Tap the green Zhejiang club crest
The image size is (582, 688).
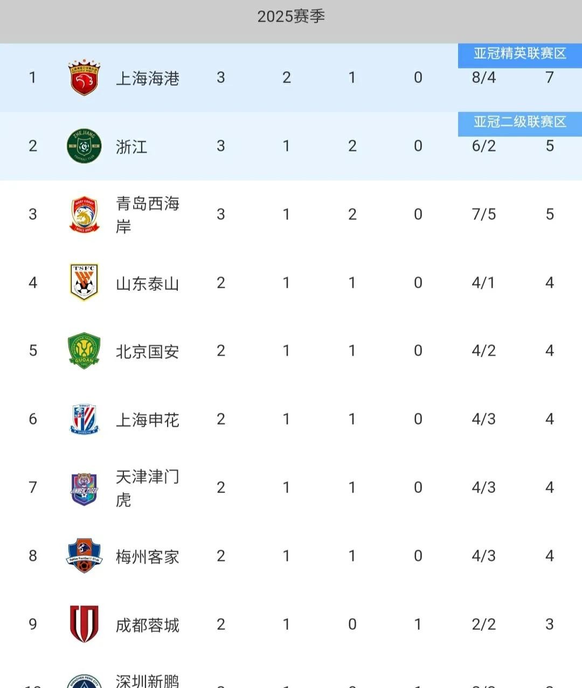[x=84, y=146]
